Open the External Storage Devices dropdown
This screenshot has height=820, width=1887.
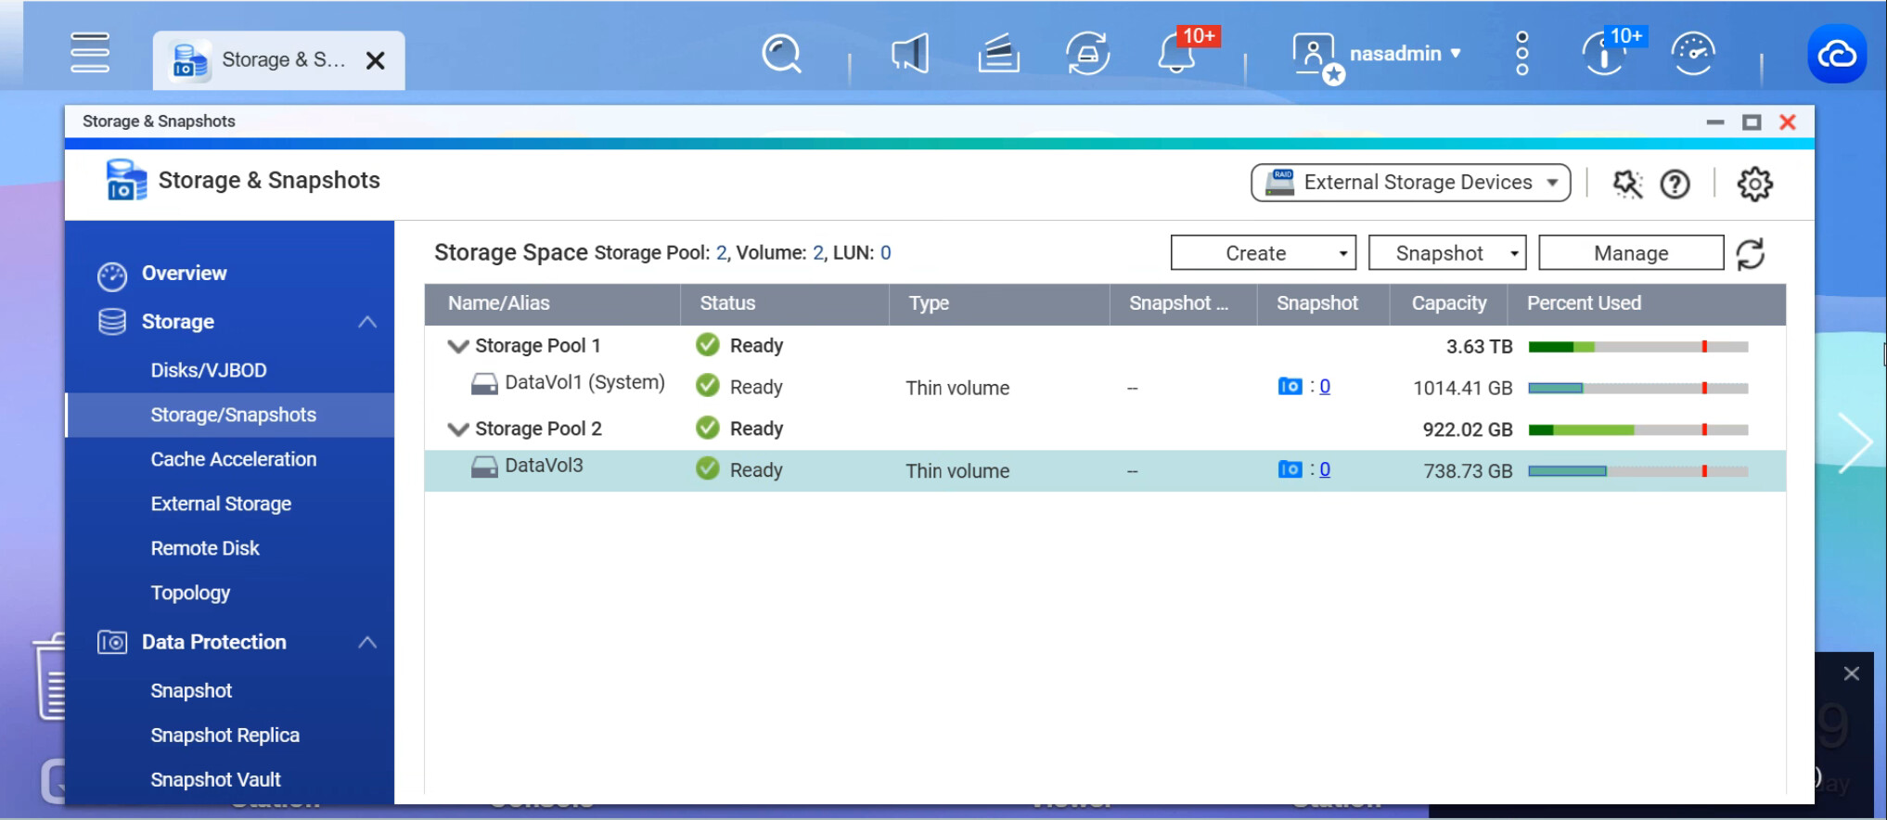click(x=1410, y=183)
